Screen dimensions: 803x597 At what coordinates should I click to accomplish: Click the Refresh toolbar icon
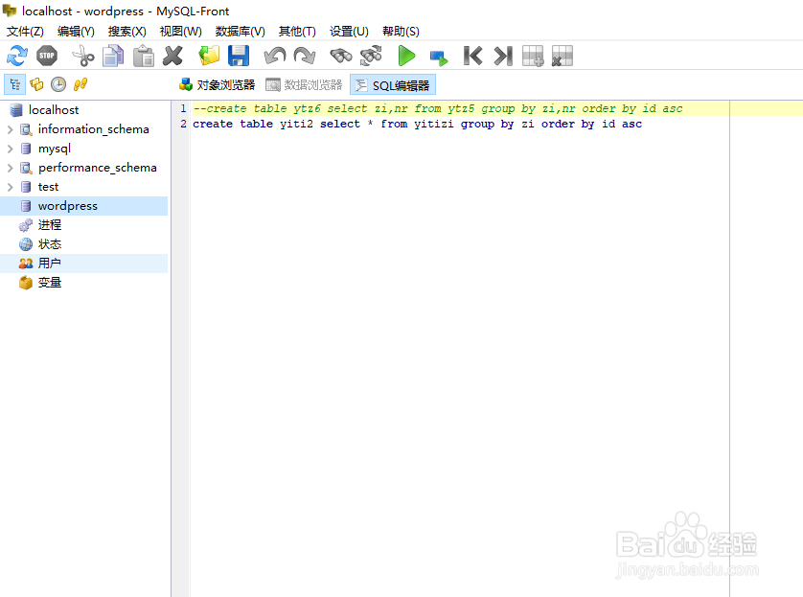click(x=17, y=56)
